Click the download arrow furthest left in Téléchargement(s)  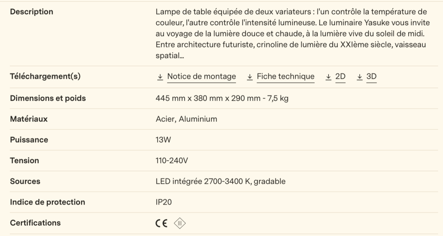(160, 76)
